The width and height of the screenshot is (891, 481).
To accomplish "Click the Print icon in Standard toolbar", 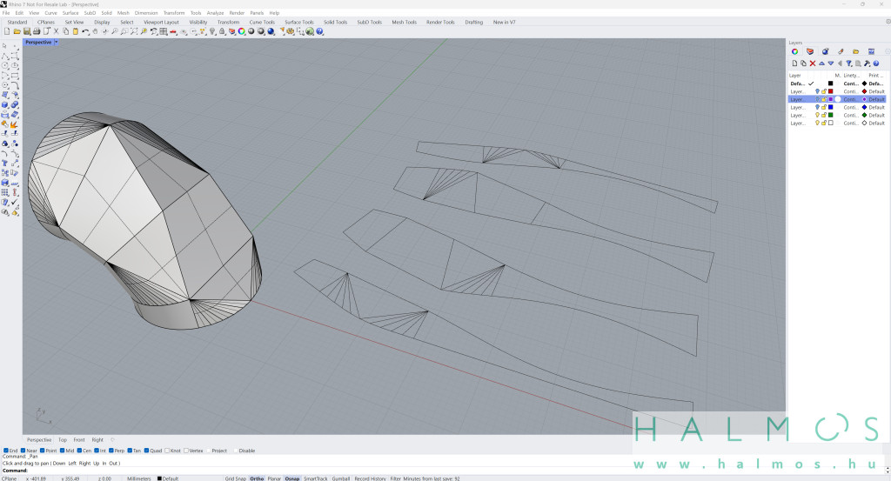I will [x=37, y=31].
